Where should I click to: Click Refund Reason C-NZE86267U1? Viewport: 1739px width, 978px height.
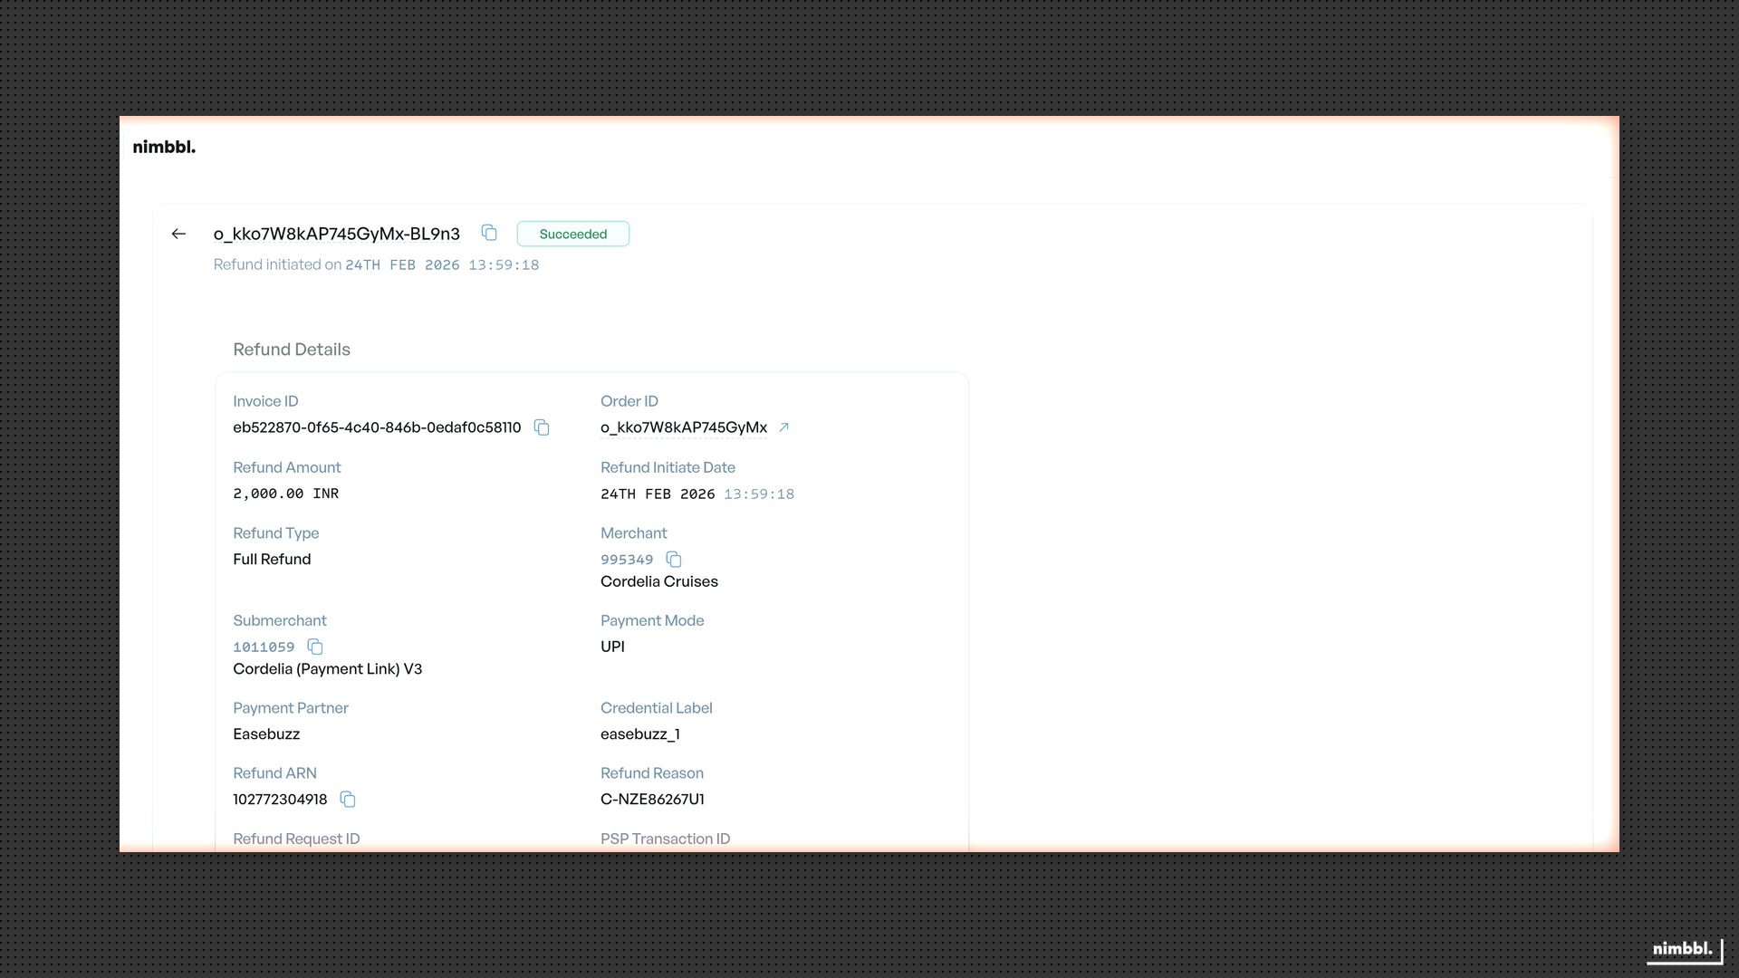652,799
